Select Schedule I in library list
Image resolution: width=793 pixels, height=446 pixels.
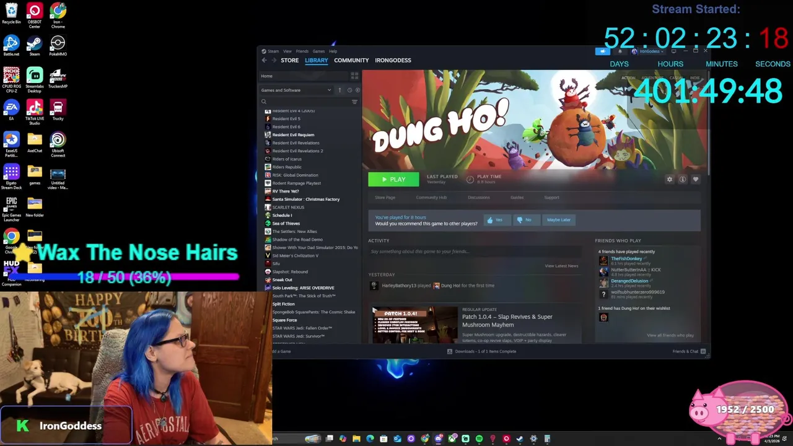[282, 216]
